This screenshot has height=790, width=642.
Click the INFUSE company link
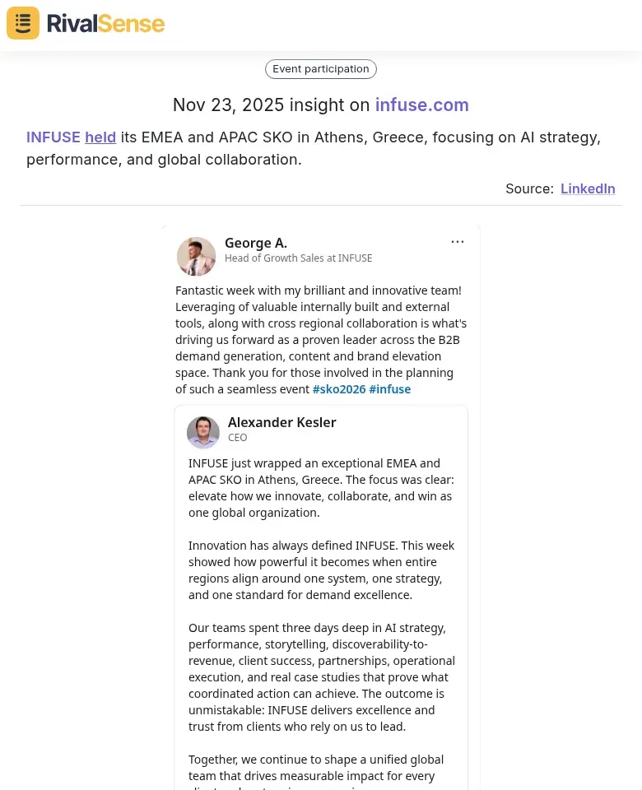pos(53,137)
